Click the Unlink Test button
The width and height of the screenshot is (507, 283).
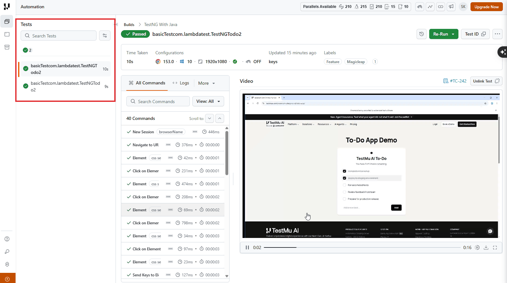[x=486, y=81]
